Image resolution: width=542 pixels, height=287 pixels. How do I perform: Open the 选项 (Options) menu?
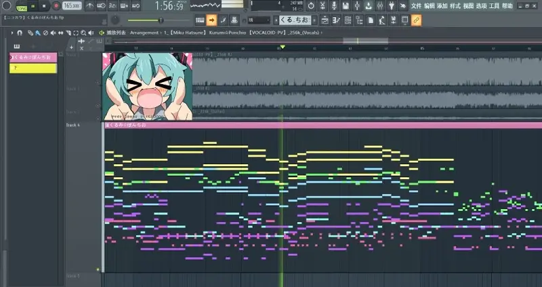(481, 6)
